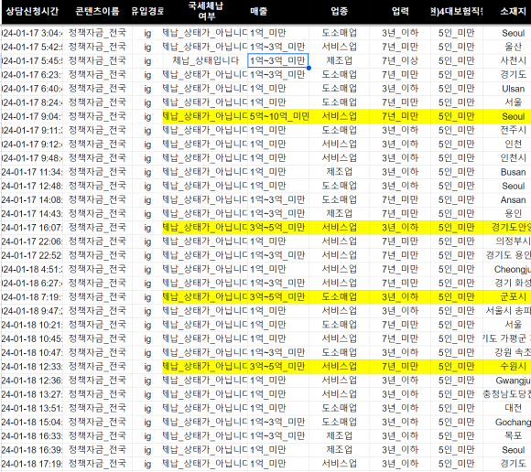The width and height of the screenshot is (531, 472).
Task: Click the 24-01-17 3:04 timestamp cell
Action: pos(32,33)
